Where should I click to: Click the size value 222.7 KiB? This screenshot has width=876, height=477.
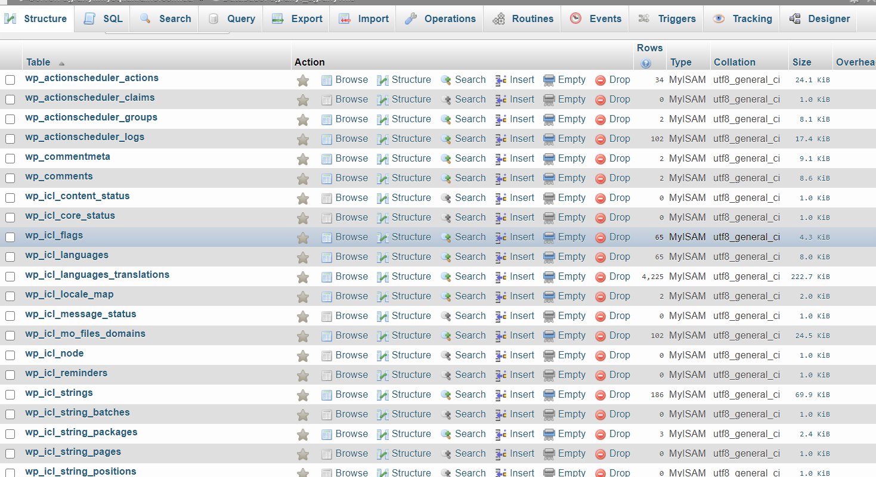pos(810,277)
